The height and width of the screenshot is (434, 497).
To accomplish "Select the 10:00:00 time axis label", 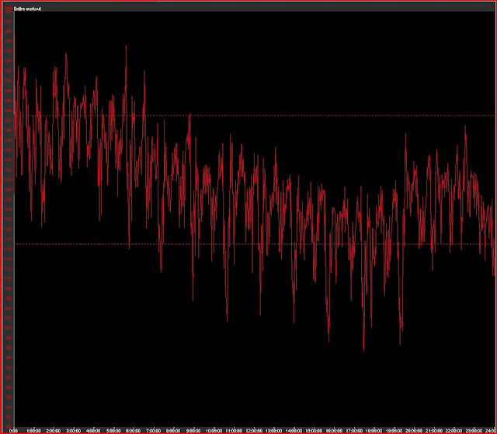I will 214,431.
